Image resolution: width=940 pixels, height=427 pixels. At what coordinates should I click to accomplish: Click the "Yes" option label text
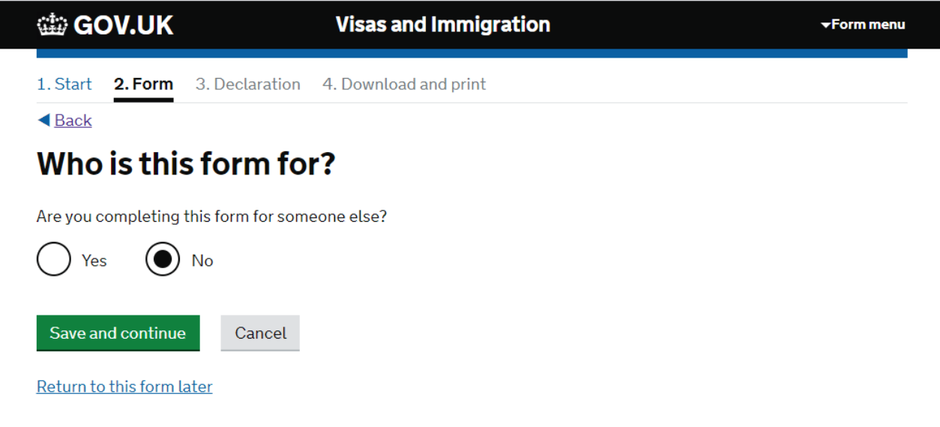(x=94, y=261)
